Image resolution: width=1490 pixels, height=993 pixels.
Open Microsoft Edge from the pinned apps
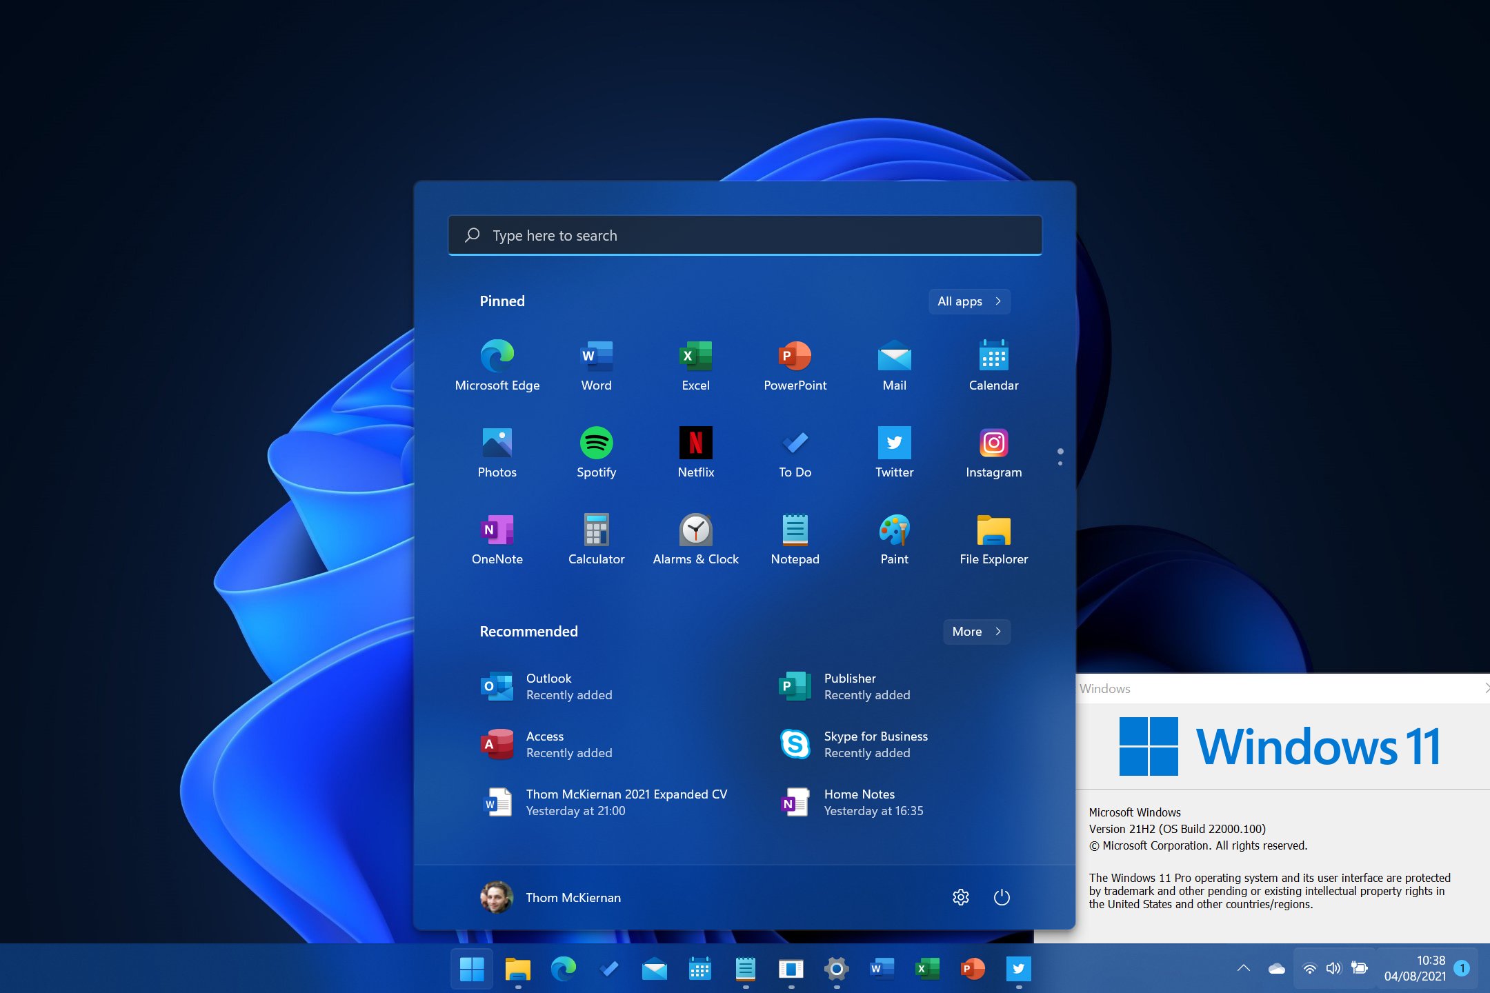point(497,366)
